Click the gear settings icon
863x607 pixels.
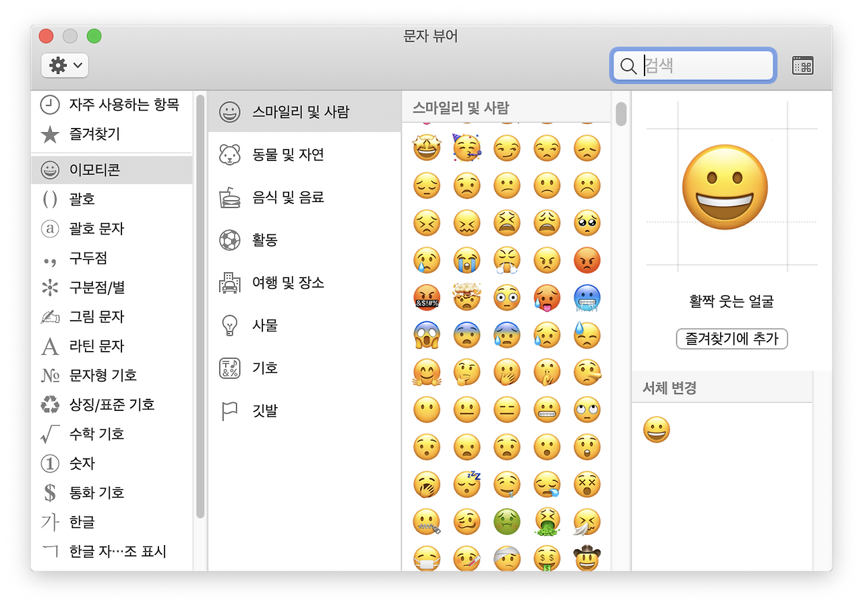(x=57, y=65)
